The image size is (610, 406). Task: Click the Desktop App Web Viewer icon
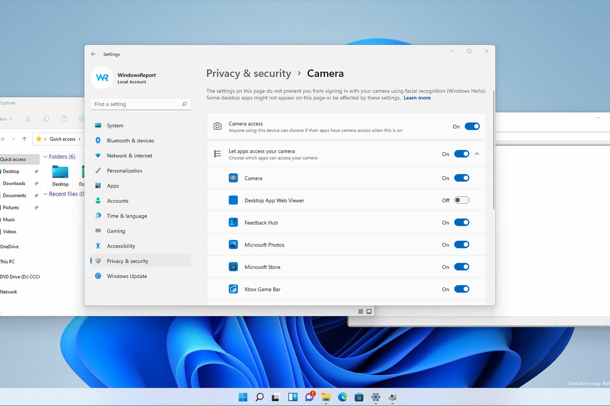233,200
